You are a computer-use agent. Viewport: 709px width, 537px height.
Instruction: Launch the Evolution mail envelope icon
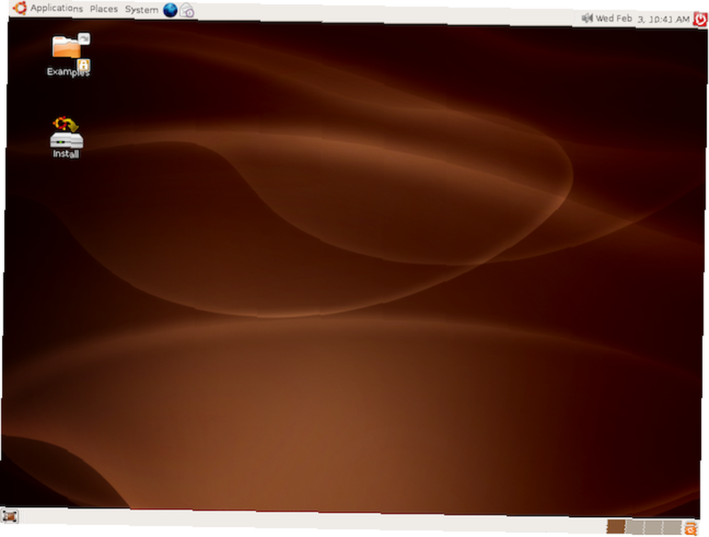point(186,11)
